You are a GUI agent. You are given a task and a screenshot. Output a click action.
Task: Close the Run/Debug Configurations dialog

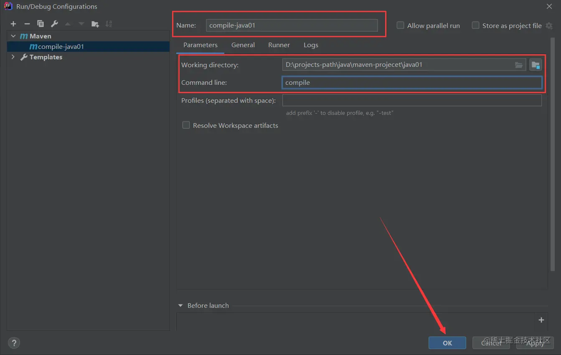[x=549, y=6]
